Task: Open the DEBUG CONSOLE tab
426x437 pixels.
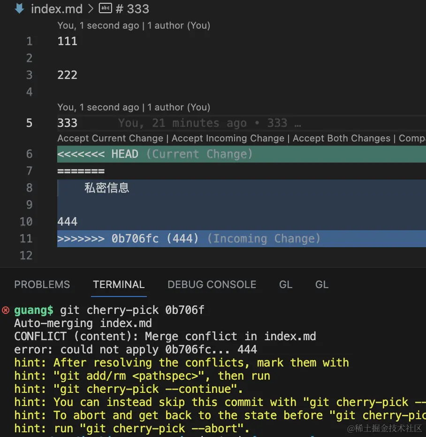Action: coord(212,285)
